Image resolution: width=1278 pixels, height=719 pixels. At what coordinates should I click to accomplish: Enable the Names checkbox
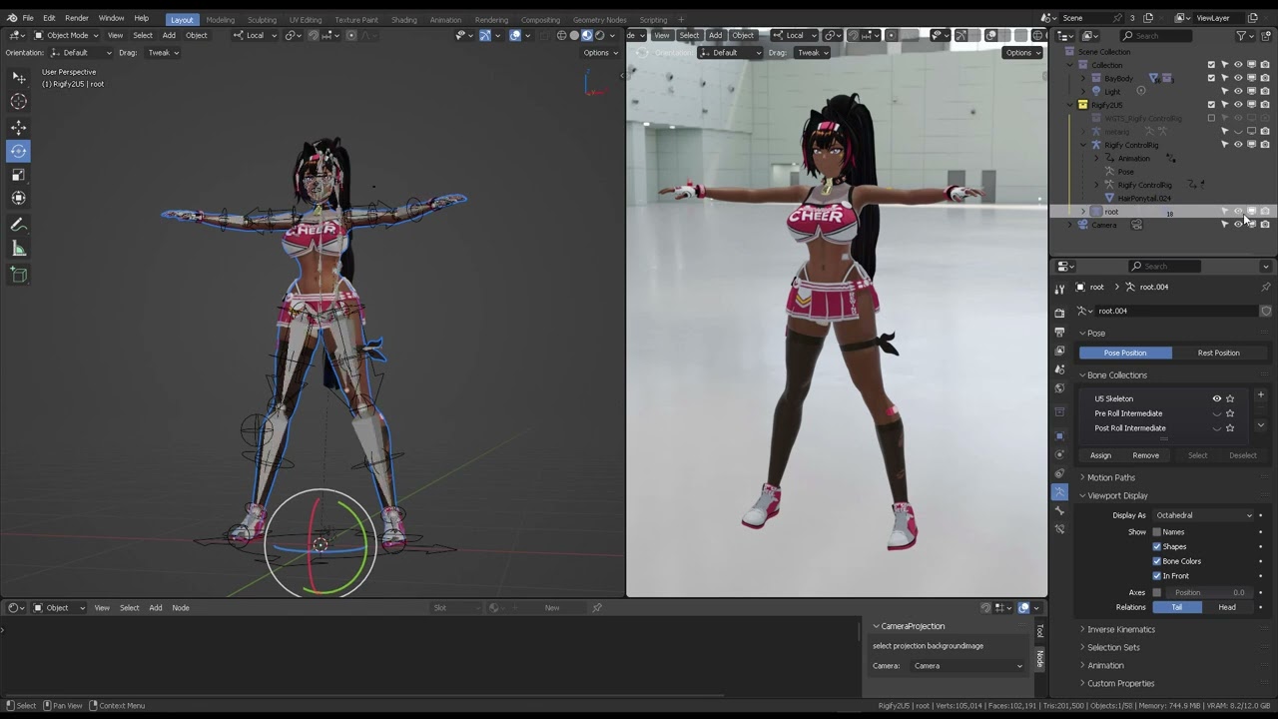coord(1157,532)
